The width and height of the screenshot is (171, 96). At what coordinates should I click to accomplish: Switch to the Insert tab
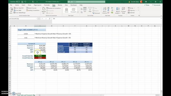click(23, 5)
